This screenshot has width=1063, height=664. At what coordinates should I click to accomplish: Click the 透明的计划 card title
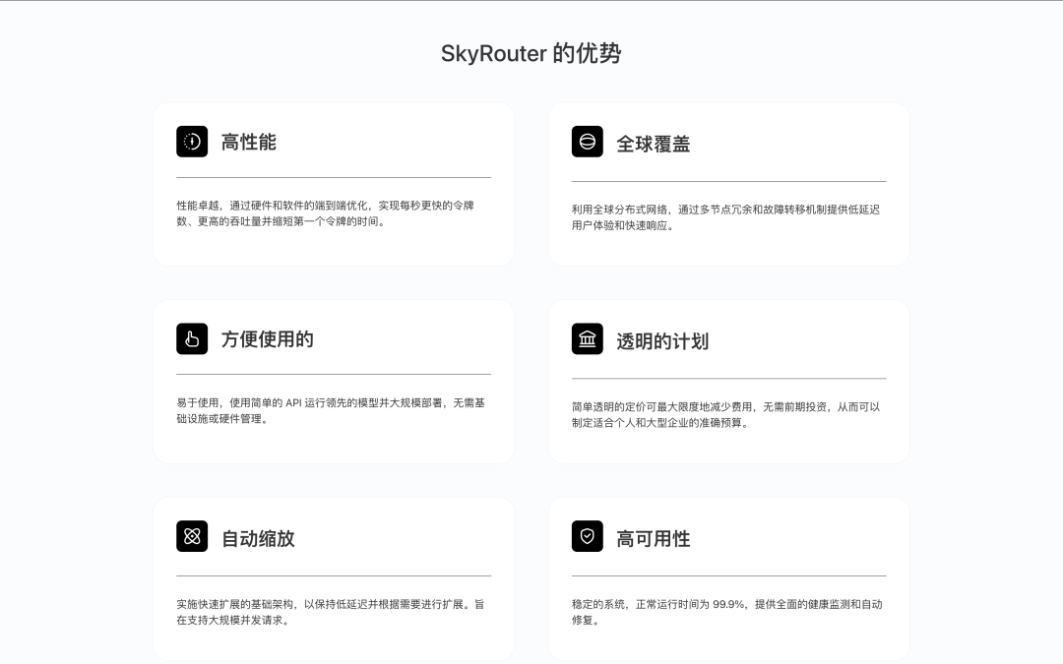coord(662,341)
